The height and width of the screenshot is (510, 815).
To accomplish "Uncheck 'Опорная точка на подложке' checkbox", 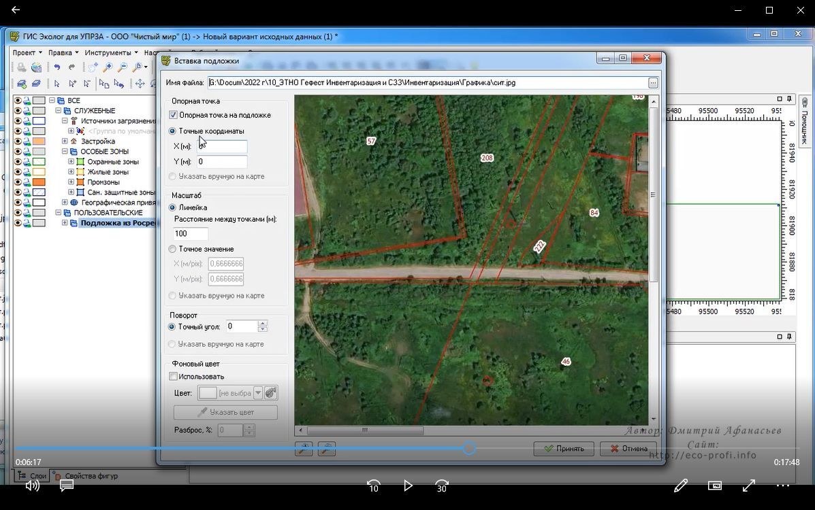I will 173,116.
